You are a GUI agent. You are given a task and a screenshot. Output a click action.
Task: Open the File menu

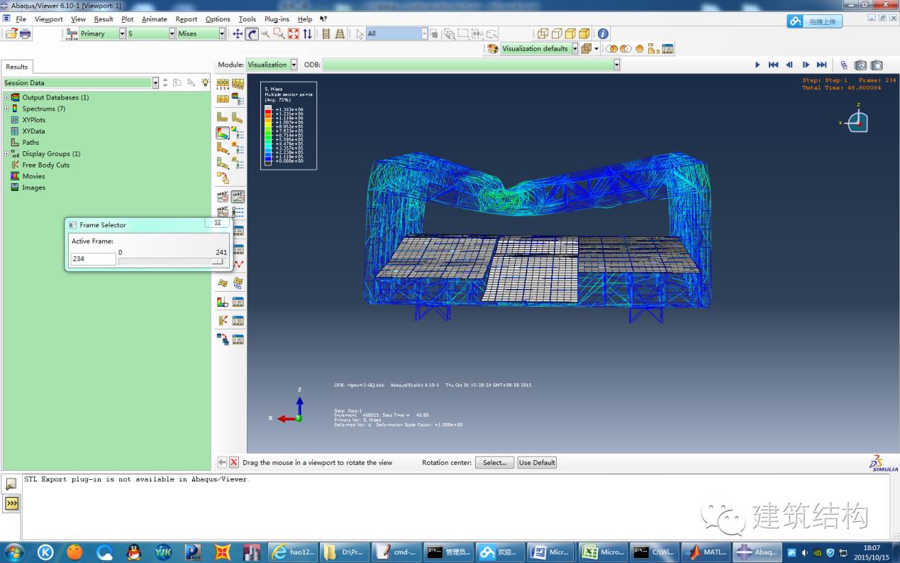pyautogui.click(x=21, y=19)
